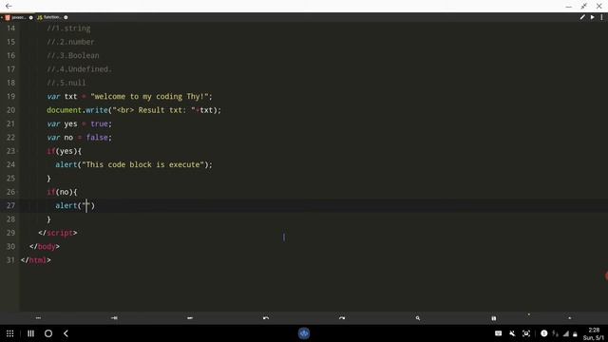Viewport: 608px width, 342px height.
Task: Click the closing brace on line 28
Action: click(48, 219)
